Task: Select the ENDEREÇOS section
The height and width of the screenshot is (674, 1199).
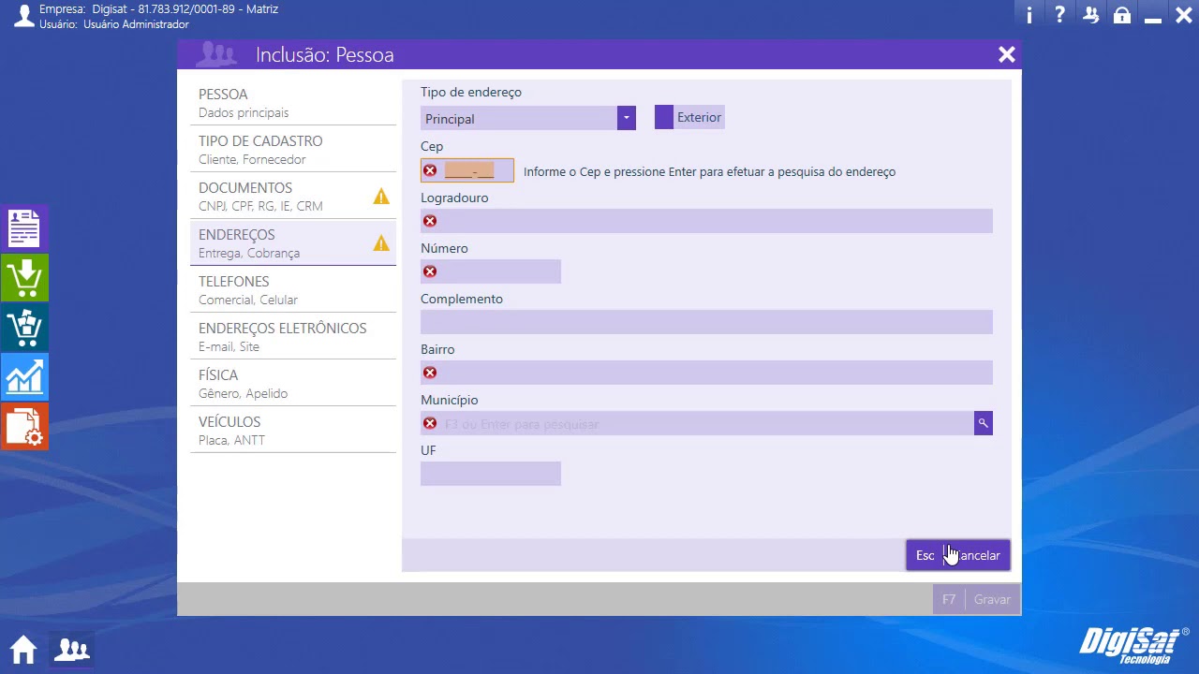Action: click(293, 242)
